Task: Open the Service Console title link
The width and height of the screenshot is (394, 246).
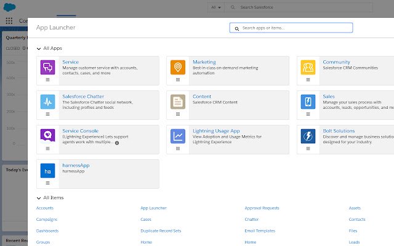Action: (81, 131)
